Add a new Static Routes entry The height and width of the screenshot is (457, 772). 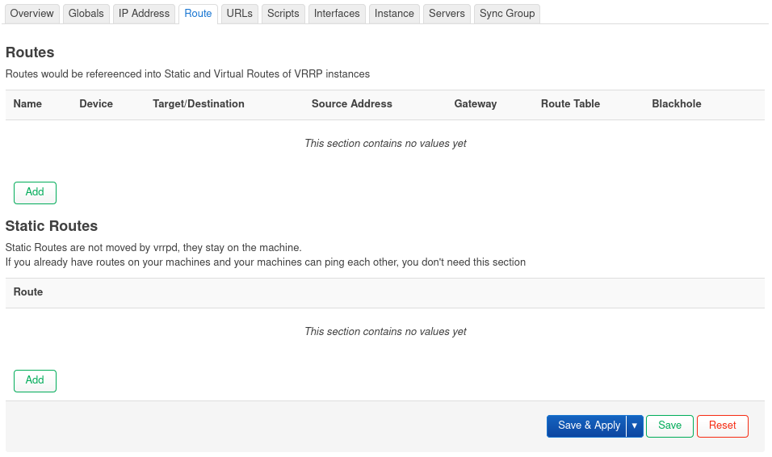coord(35,380)
